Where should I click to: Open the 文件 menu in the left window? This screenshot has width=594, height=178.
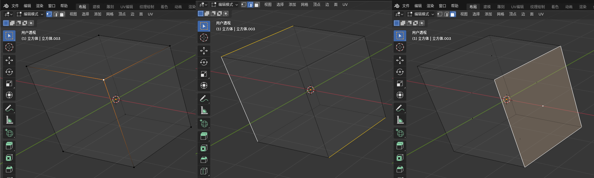click(x=15, y=6)
